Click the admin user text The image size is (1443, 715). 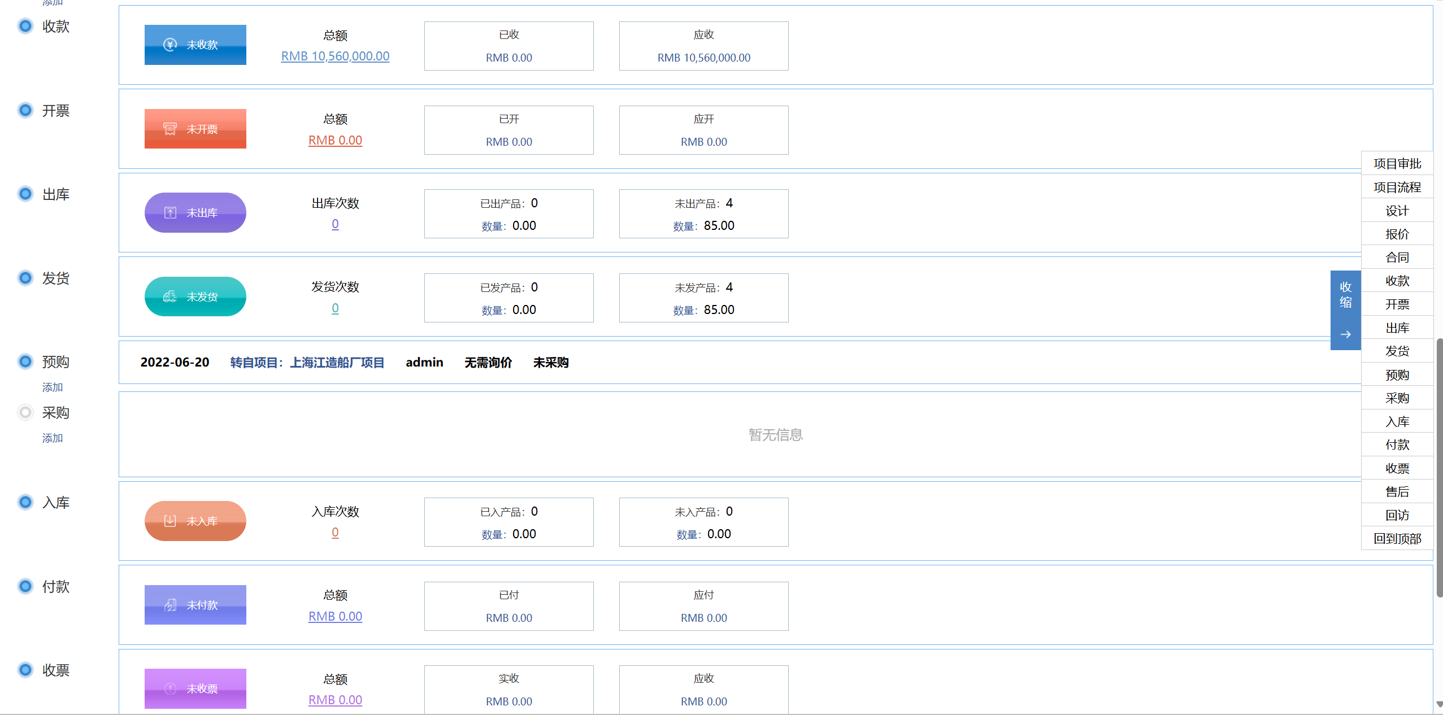(424, 363)
